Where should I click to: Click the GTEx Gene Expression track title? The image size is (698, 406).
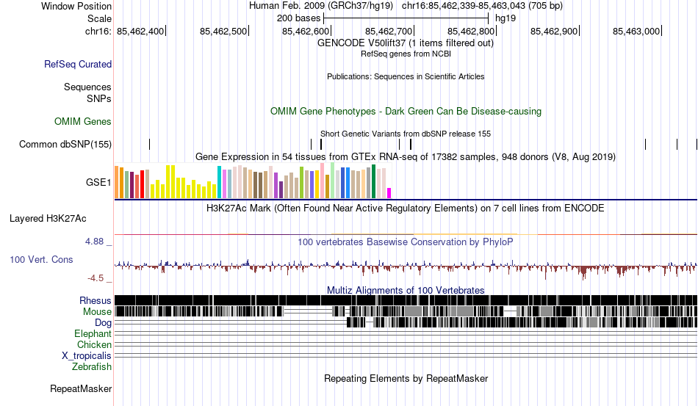point(406,157)
